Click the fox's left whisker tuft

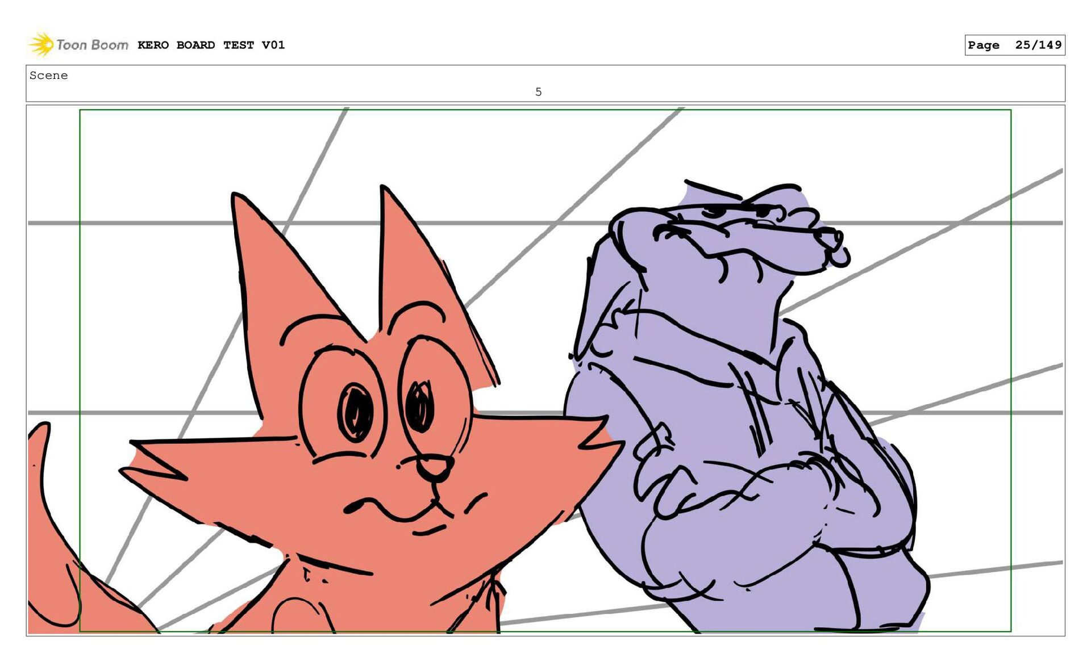click(x=153, y=460)
